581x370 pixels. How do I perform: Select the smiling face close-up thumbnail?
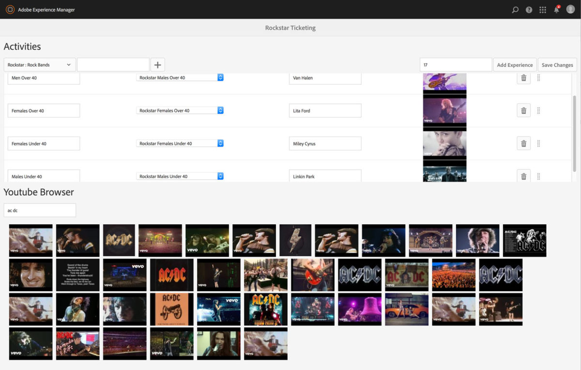[31, 275]
